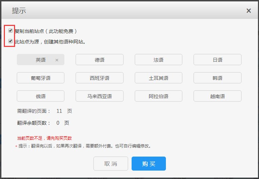Viewport: 259px width, 179px height.
Task: Pick the 阿拉伯语 language option
Action: tap(159, 96)
